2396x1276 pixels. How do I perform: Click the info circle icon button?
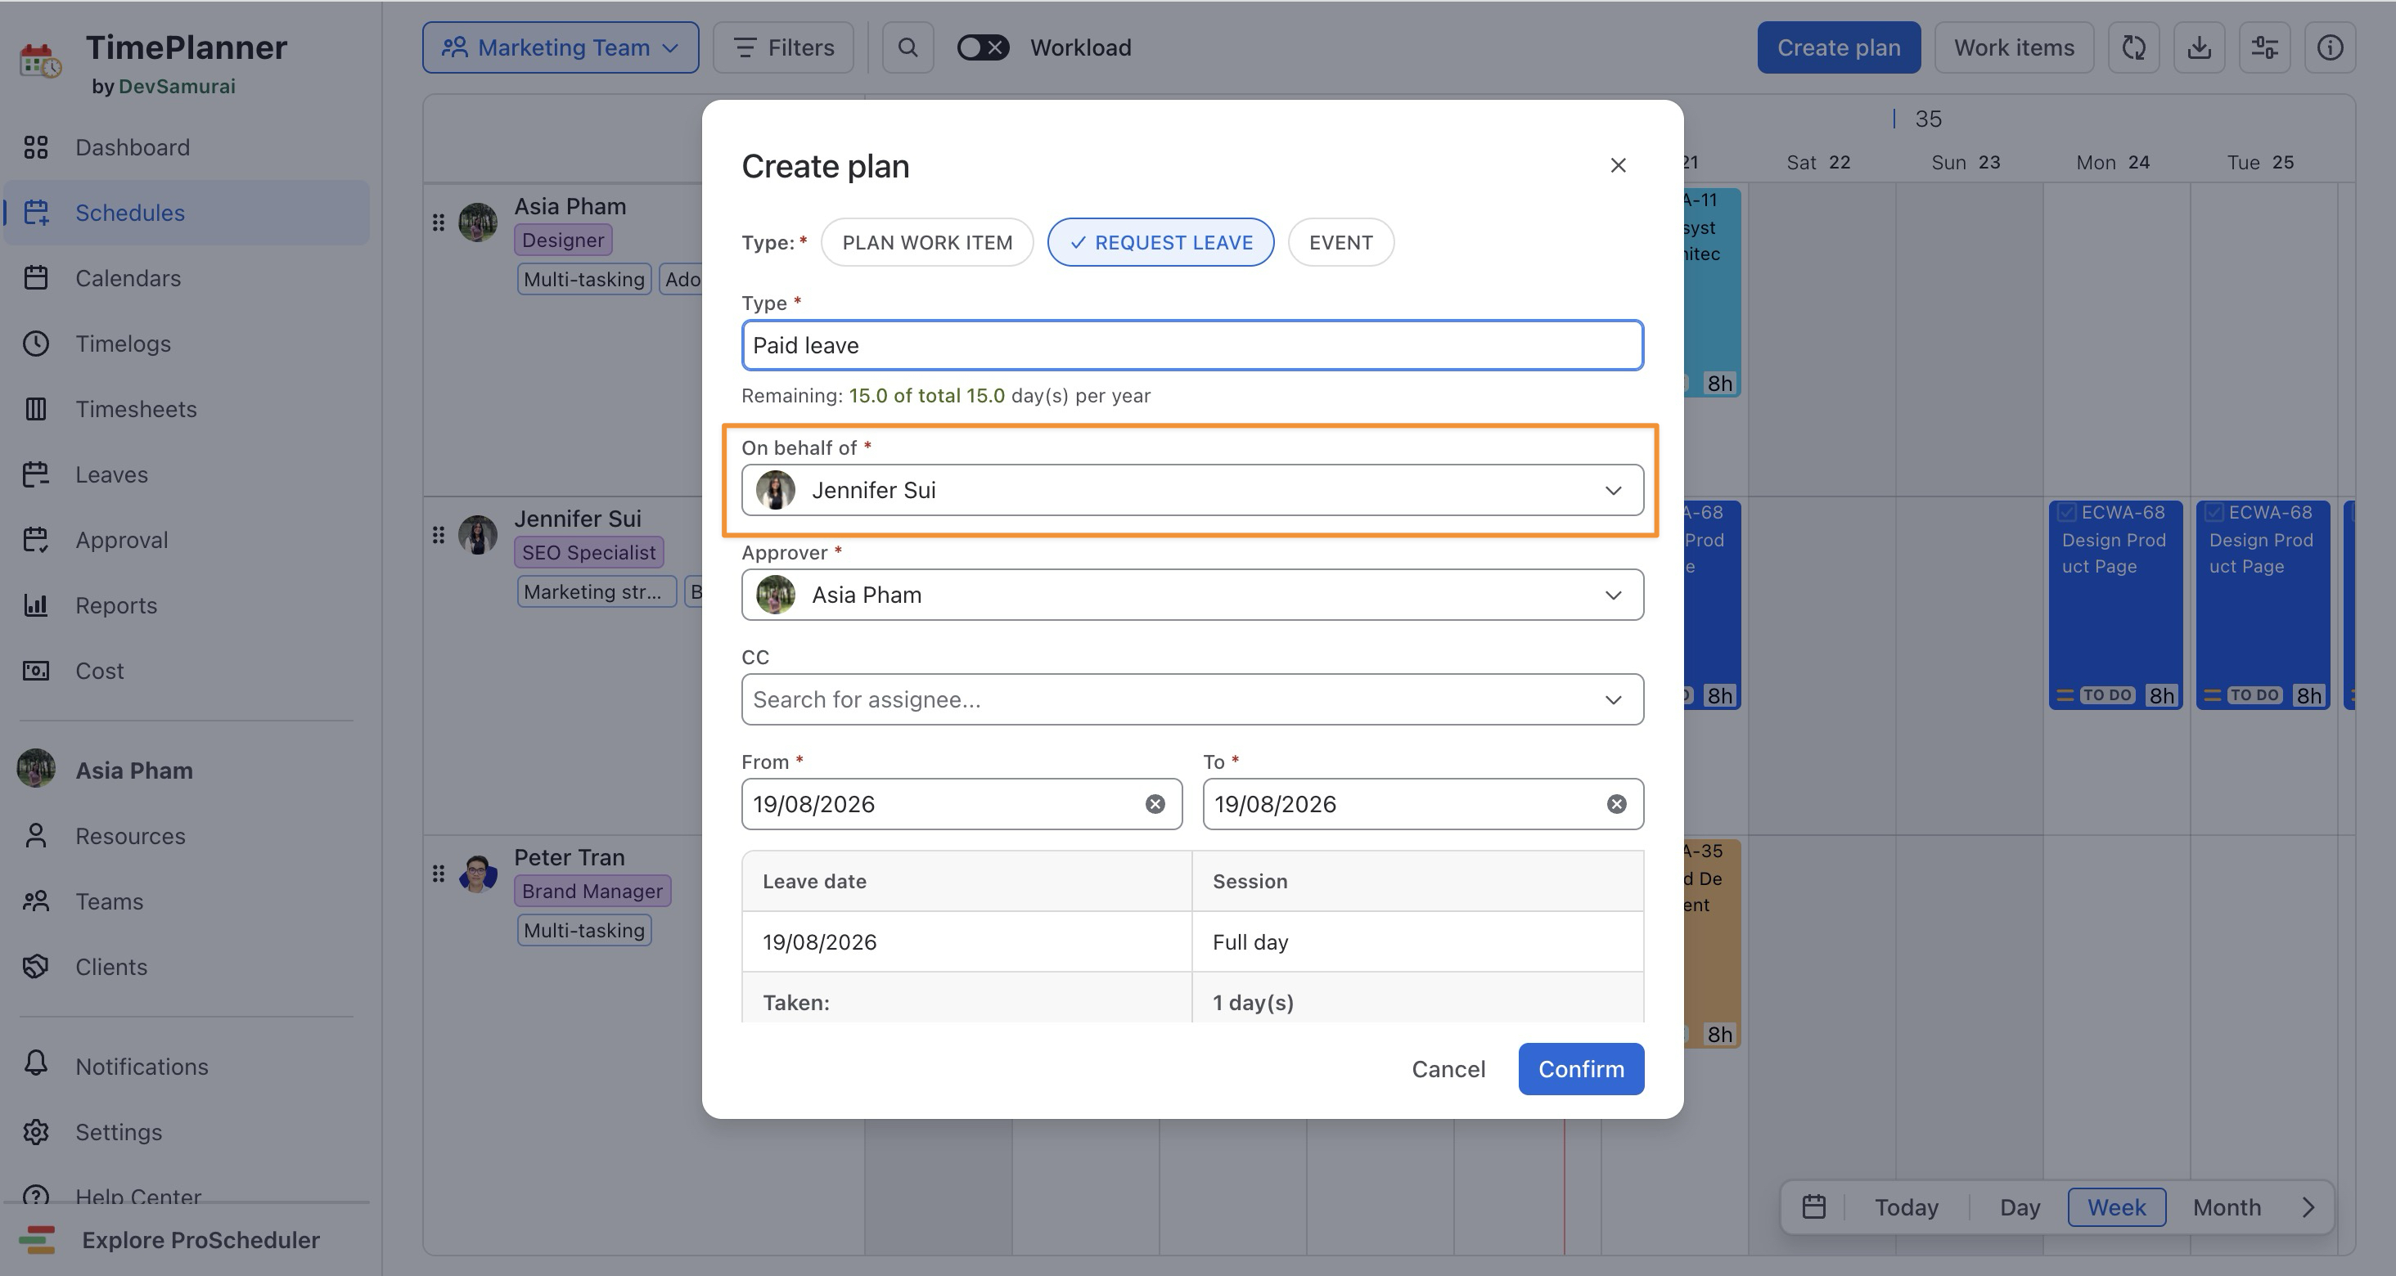click(x=2330, y=47)
